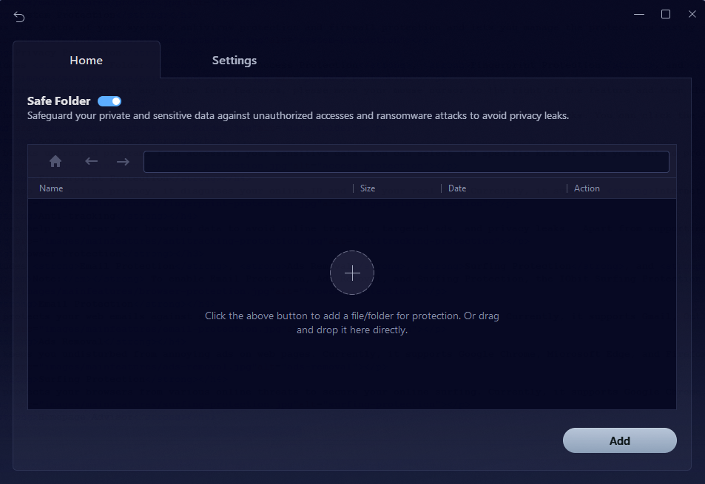Click the Safeguard description text under Safe Folder
This screenshot has width=705, height=484.
point(297,116)
